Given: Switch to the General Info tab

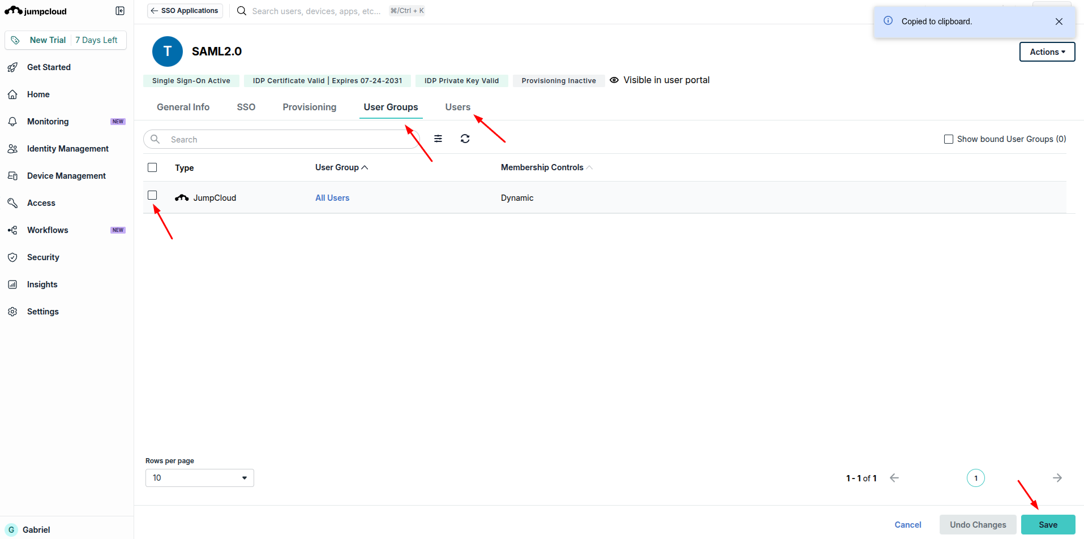Looking at the screenshot, I should pos(183,107).
